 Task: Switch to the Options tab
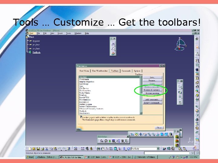137,71
